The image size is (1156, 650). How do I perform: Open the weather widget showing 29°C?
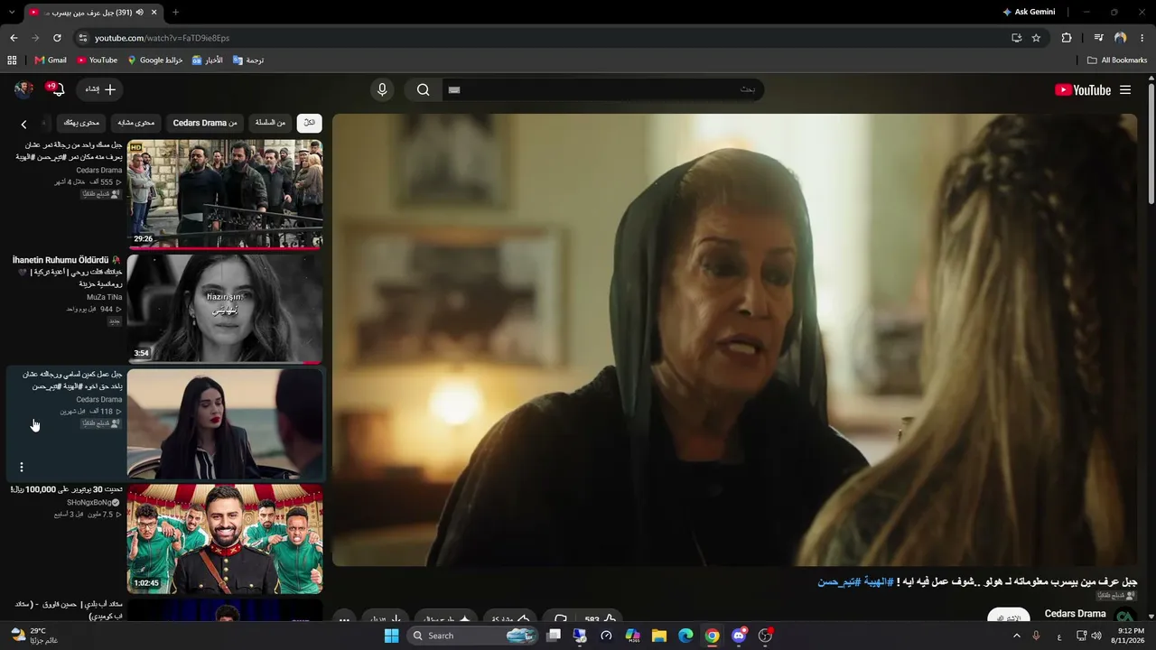click(36, 636)
